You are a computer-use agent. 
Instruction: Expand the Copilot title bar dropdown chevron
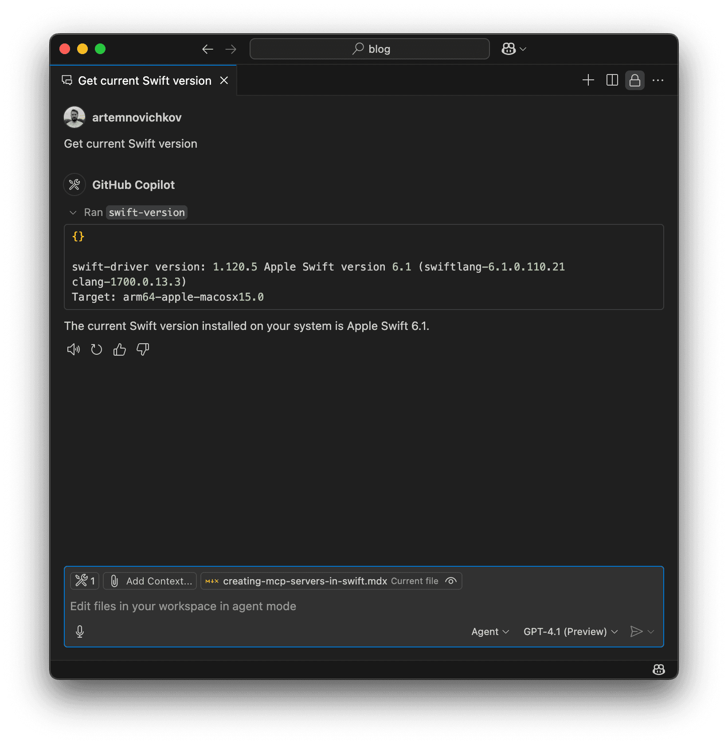tap(523, 49)
